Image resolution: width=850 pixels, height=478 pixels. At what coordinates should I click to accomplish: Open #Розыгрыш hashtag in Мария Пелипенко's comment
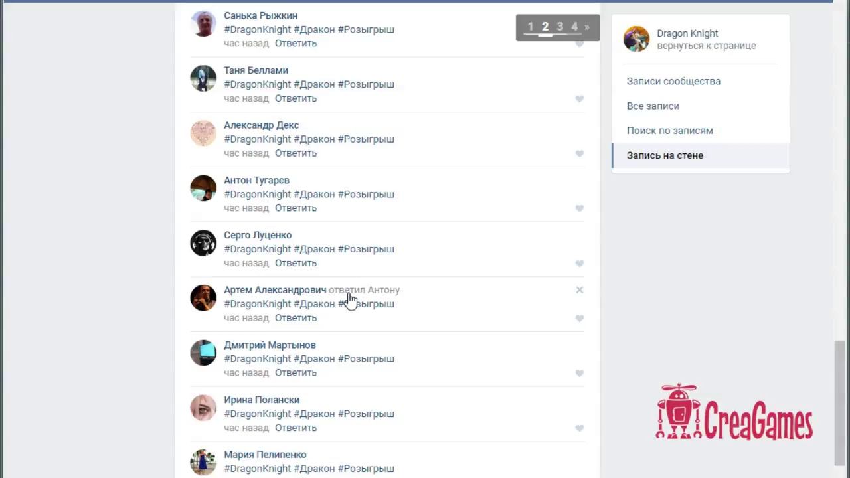tap(366, 469)
